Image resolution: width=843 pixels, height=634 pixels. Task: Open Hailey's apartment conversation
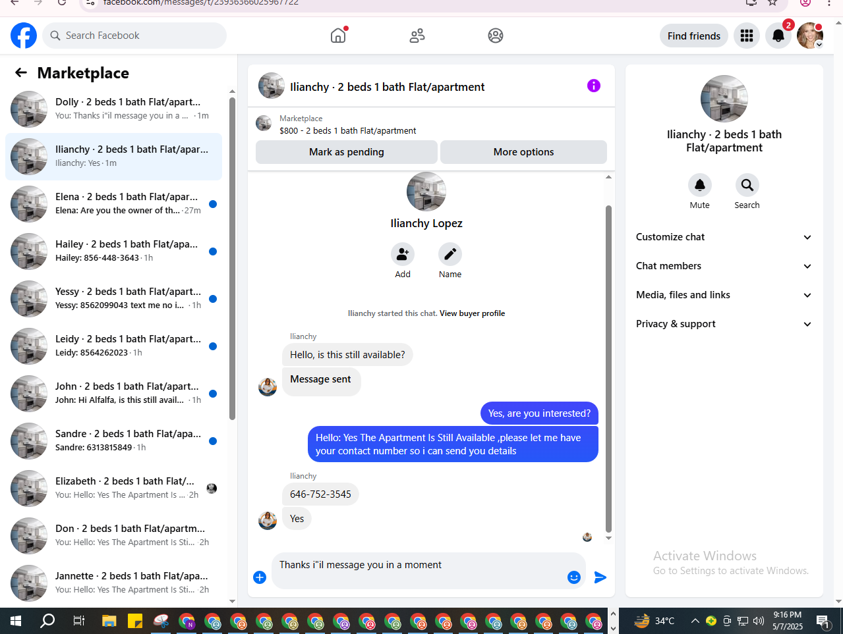tap(114, 251)
